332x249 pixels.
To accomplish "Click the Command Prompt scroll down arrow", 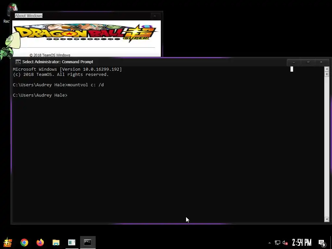I will point(327,219).
